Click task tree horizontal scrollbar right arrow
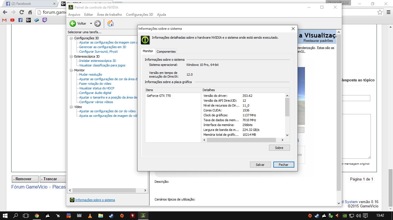The width and height of the screenshot is (393, 220). pos(145,190)
